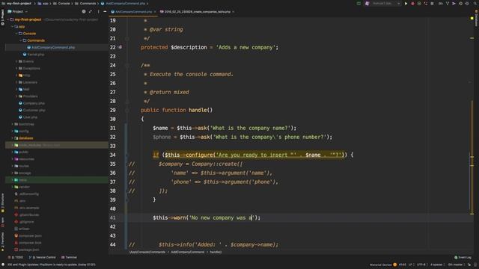Click line number 41 in the gutter
The height and width of the screenshot is (269, 479).
click(x=113, y=217)
